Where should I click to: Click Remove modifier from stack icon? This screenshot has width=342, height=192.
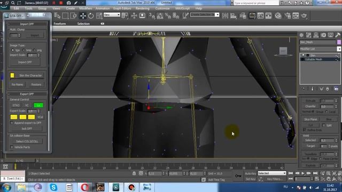328,89
